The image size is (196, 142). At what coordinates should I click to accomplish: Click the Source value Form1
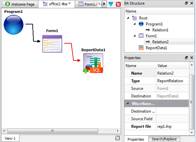pyautogui.click(x=173, y=89)
